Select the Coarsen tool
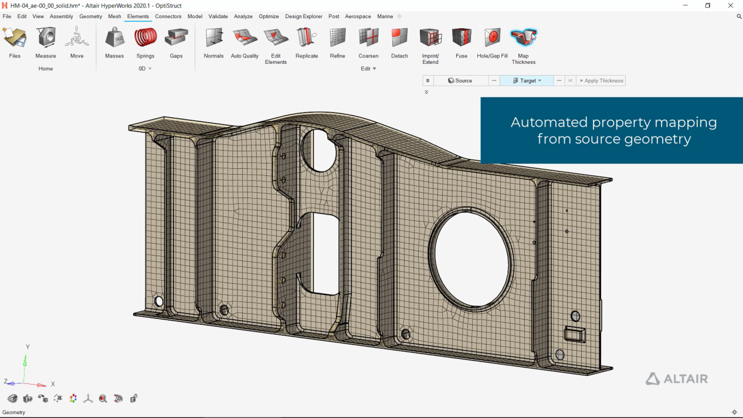The height and width of the screenshot is (418, 743). point(369,43)
